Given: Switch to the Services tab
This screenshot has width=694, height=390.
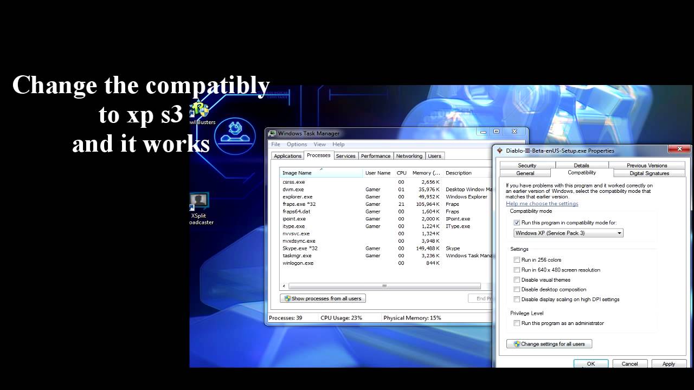Looking at the screenshot, I should click(345, 156).
